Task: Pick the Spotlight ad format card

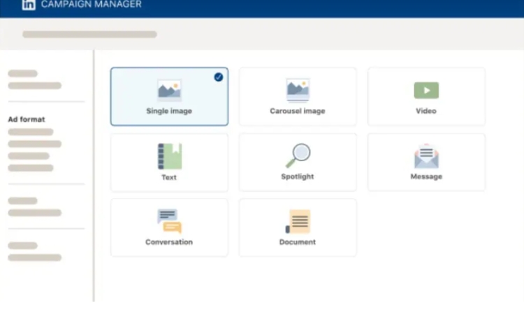Action: click(298, 163)
